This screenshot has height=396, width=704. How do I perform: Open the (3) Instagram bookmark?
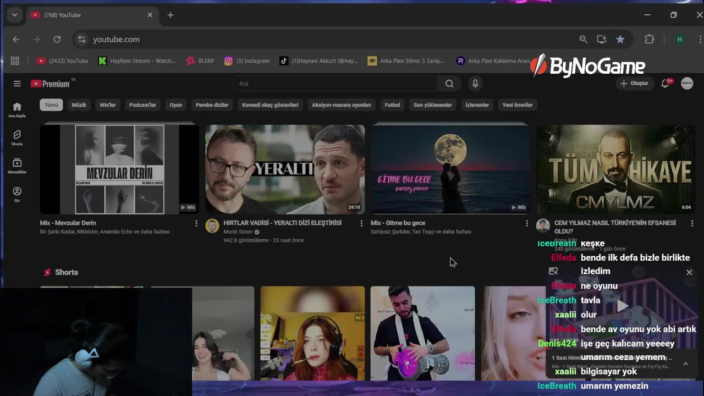247,61
